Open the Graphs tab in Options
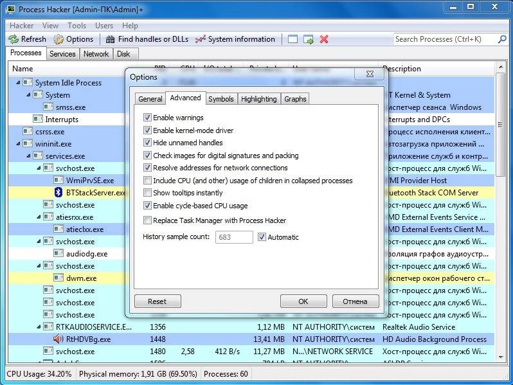513x385 pixels. click(295, 99)
